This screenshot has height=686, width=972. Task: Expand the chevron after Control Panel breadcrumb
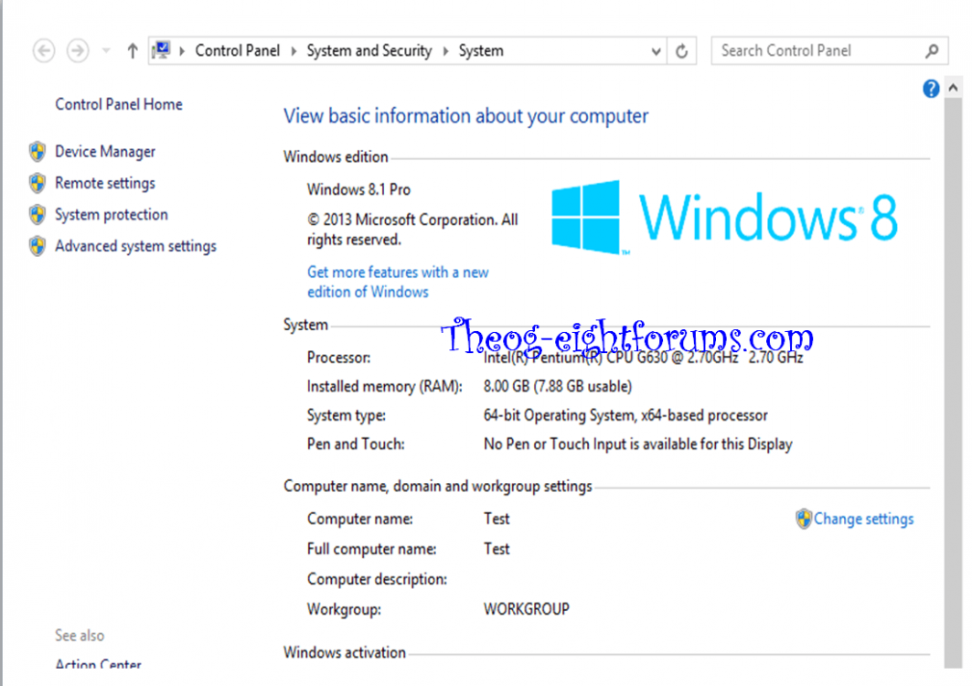coord(294,51)
